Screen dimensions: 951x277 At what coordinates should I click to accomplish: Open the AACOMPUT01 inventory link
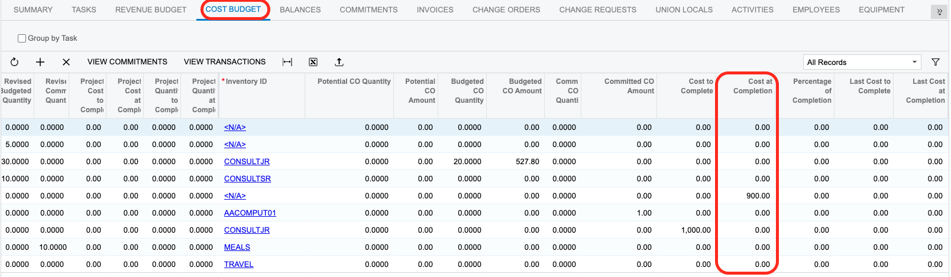[x=250, y=213]
